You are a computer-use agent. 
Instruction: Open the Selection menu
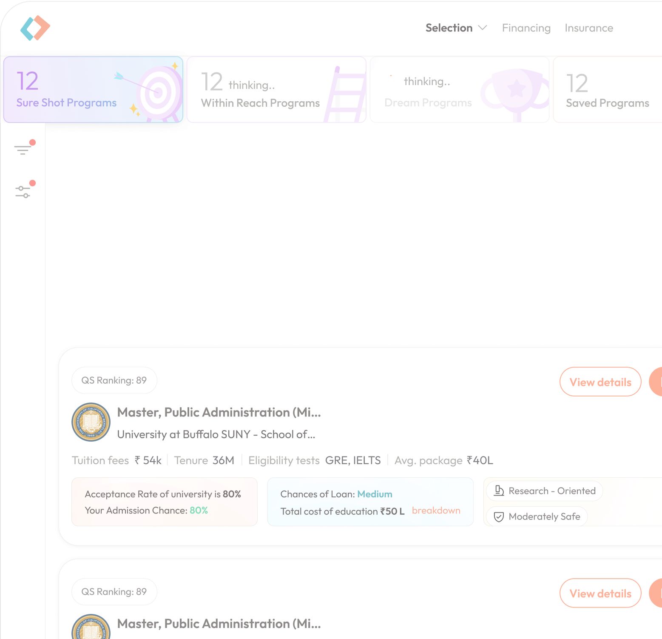(x=449, y=28)
